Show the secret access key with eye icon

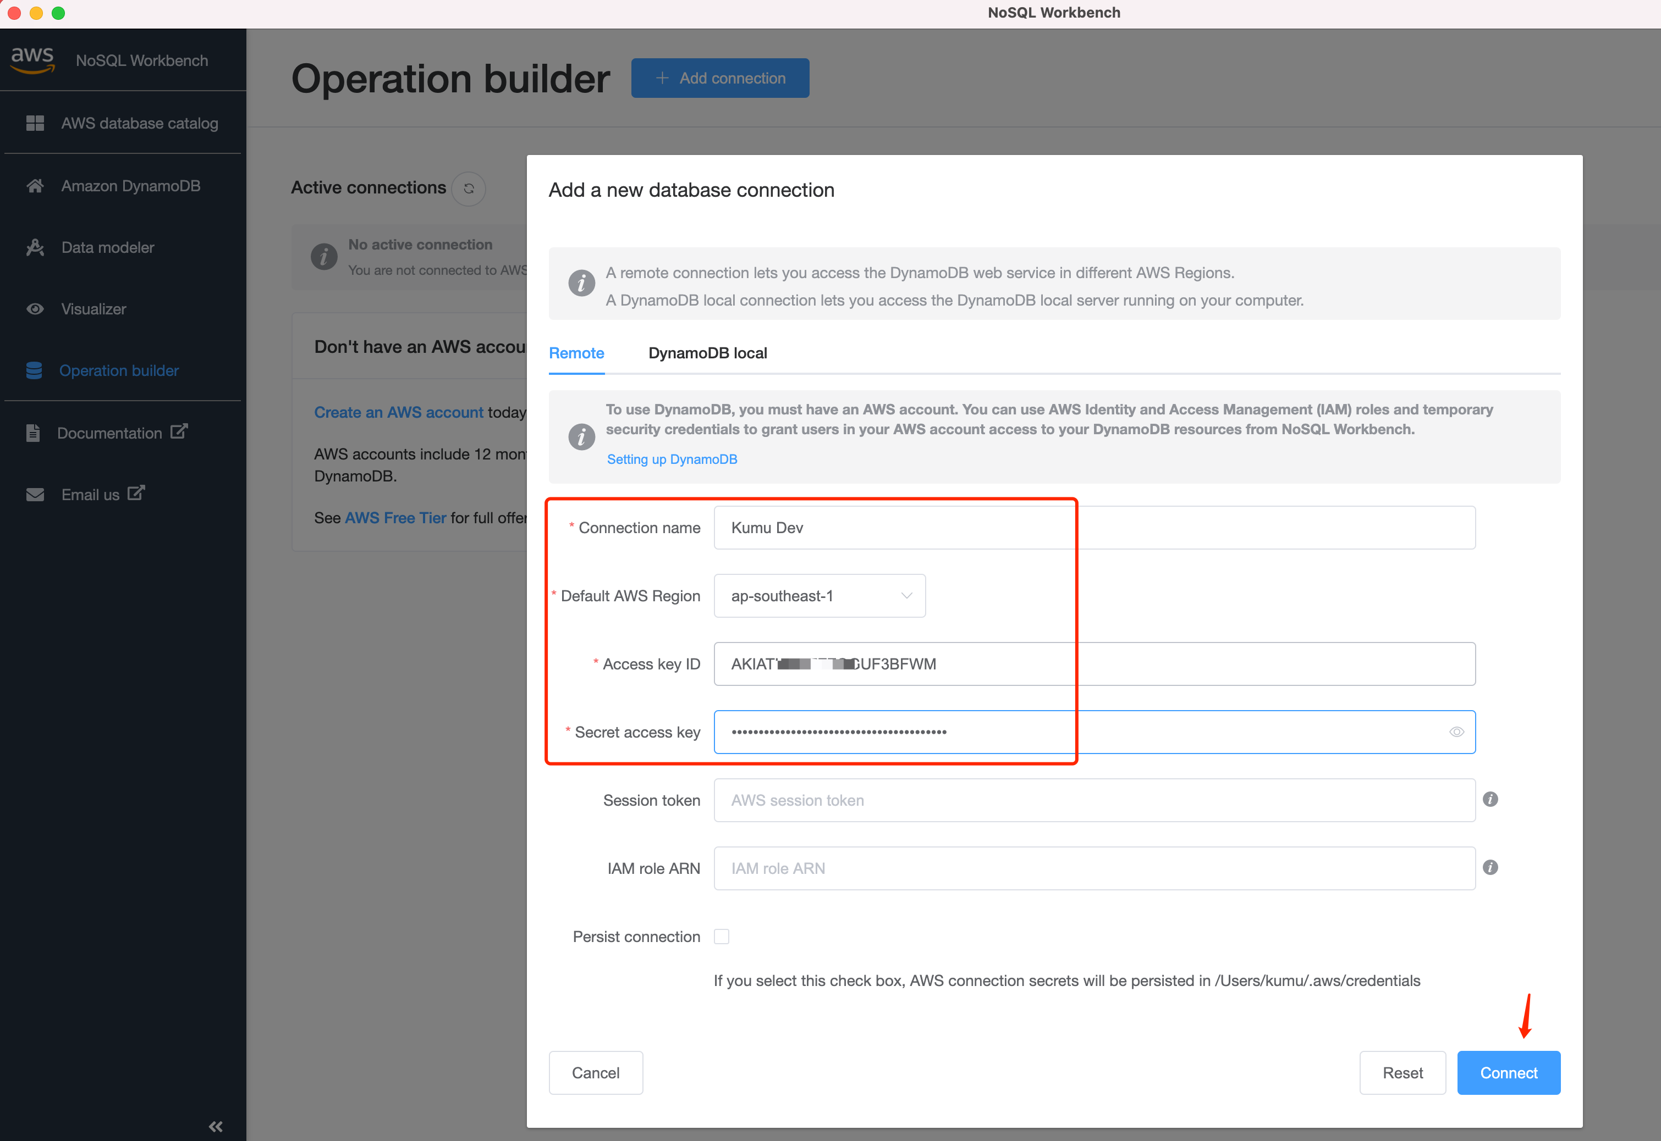(x=1456, y=732)
